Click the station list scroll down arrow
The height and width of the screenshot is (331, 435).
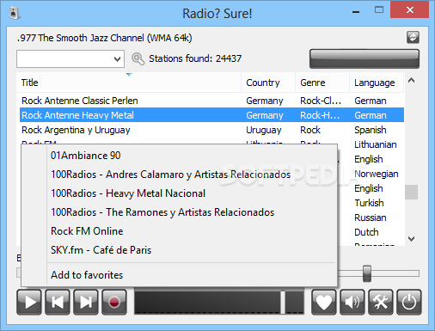411,239
